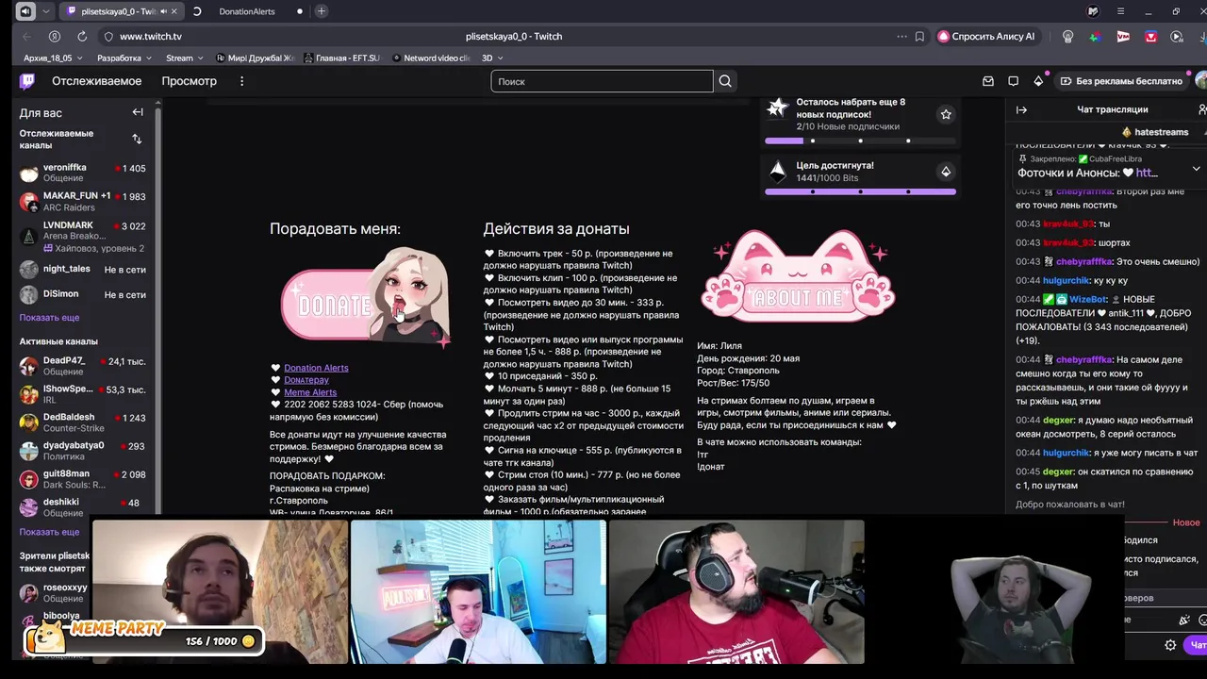Open the Главная - EFT.SU bookmark
The image size is (1207, 679).
tap(342, 58)
